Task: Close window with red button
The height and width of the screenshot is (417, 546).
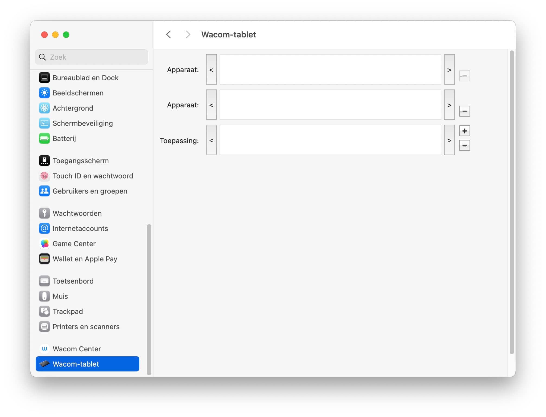Action: click(44, 35)
